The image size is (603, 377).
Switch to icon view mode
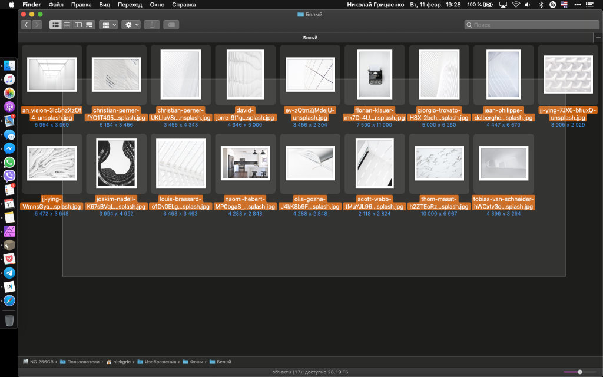(56, 25)
